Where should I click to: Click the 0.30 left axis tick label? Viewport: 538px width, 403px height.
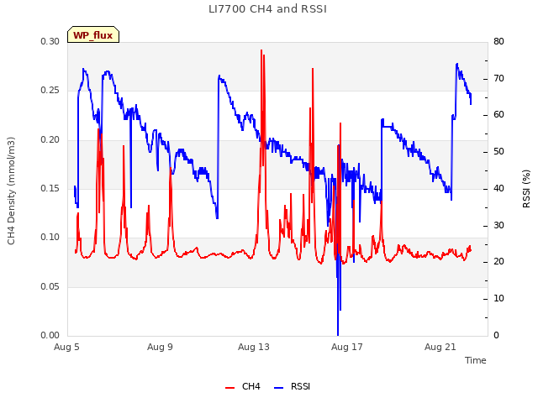coord(50,41)
